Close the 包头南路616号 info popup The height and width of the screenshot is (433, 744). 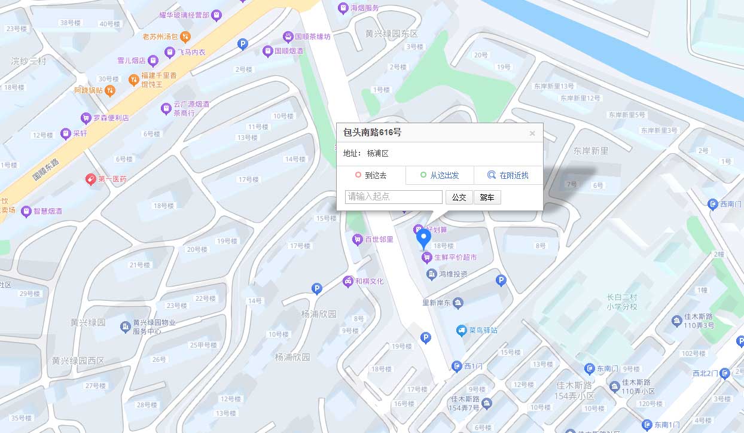click(532, 133)
